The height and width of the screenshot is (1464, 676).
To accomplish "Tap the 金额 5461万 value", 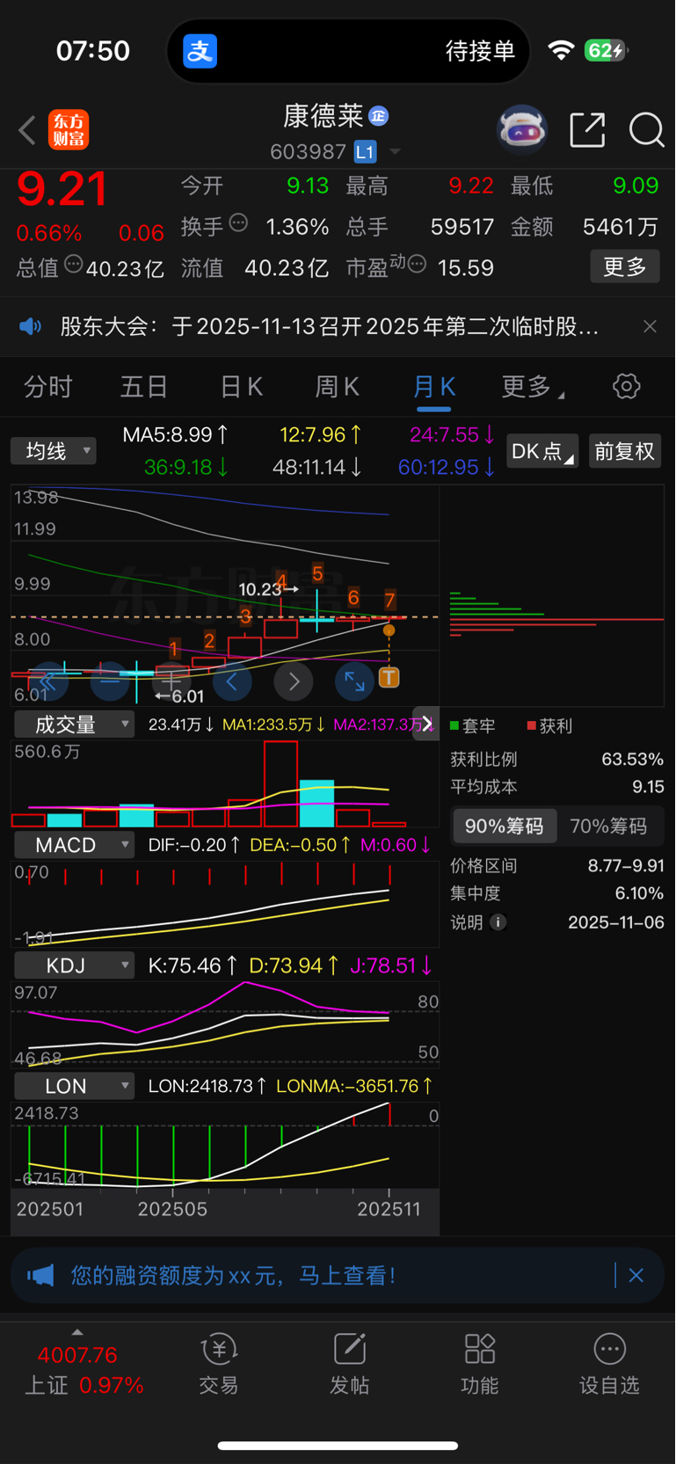I will coord(620,227).
